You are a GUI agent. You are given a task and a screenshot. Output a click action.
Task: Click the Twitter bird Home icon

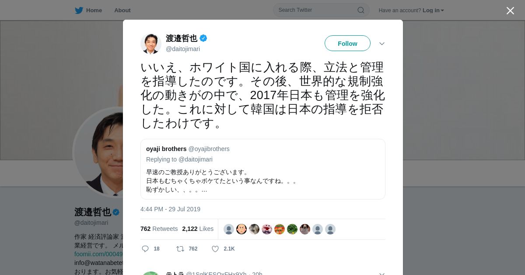point(79,10)
